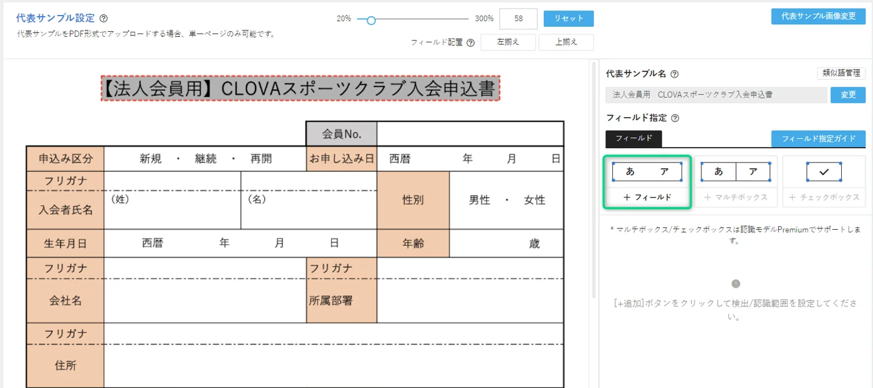This screenshot has width=873, height=388.
Task: Select the single text field box icon
Action: (x=647, y=172)
